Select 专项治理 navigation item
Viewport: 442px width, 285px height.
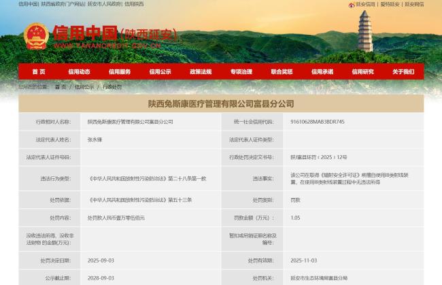(241, 71)
